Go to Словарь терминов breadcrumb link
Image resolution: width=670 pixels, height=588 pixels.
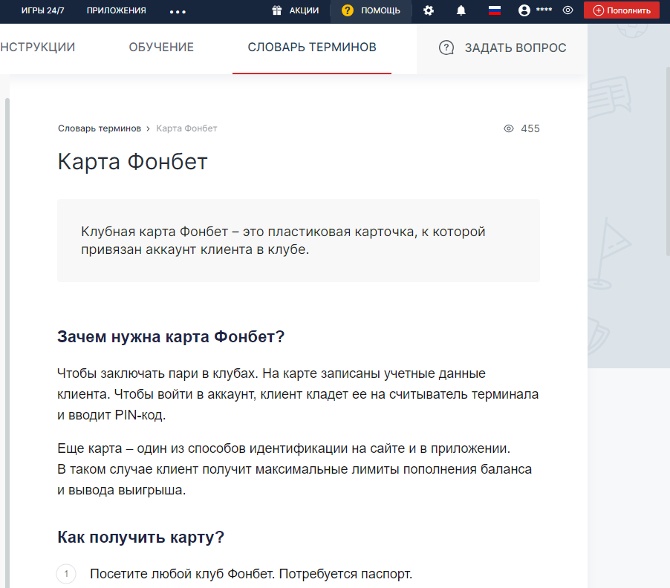coord(100,128)
